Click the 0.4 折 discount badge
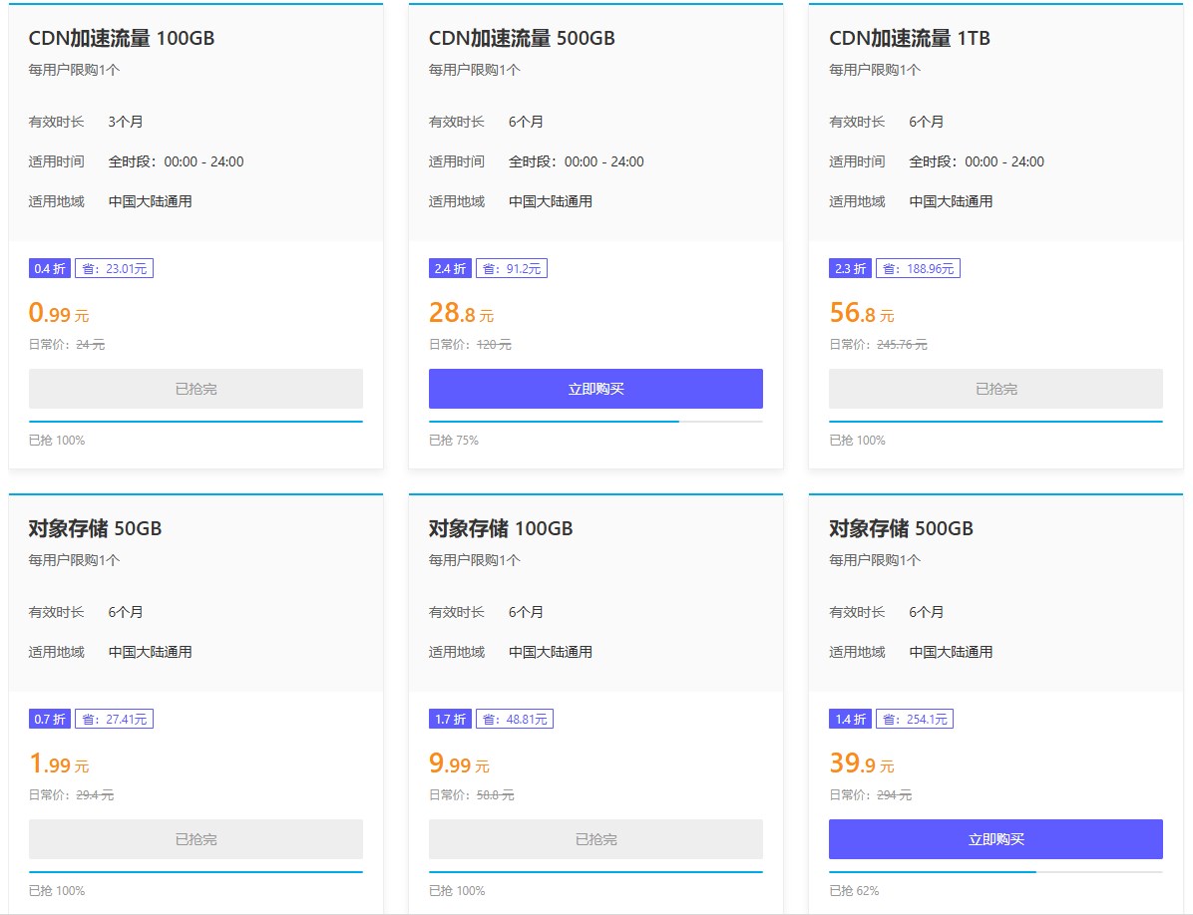The image size is (1193, 915). pos(50,268)
